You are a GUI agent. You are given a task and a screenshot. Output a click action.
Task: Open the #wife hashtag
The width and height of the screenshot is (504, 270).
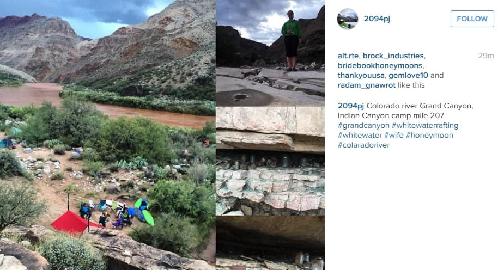[x=394, y=136]
